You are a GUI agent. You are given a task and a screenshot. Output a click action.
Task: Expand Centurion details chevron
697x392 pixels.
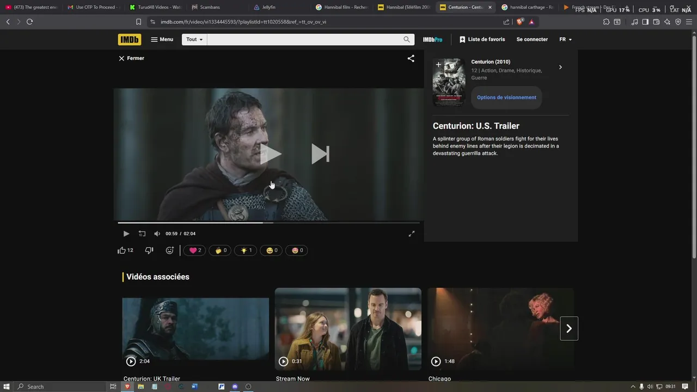click(560, 68)
